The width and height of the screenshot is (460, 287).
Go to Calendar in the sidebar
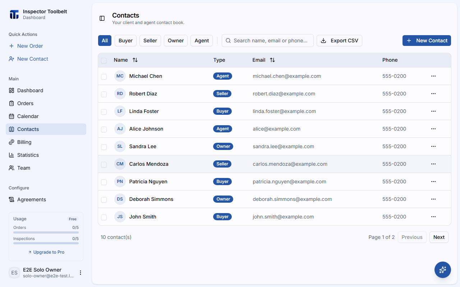[46, 116]
